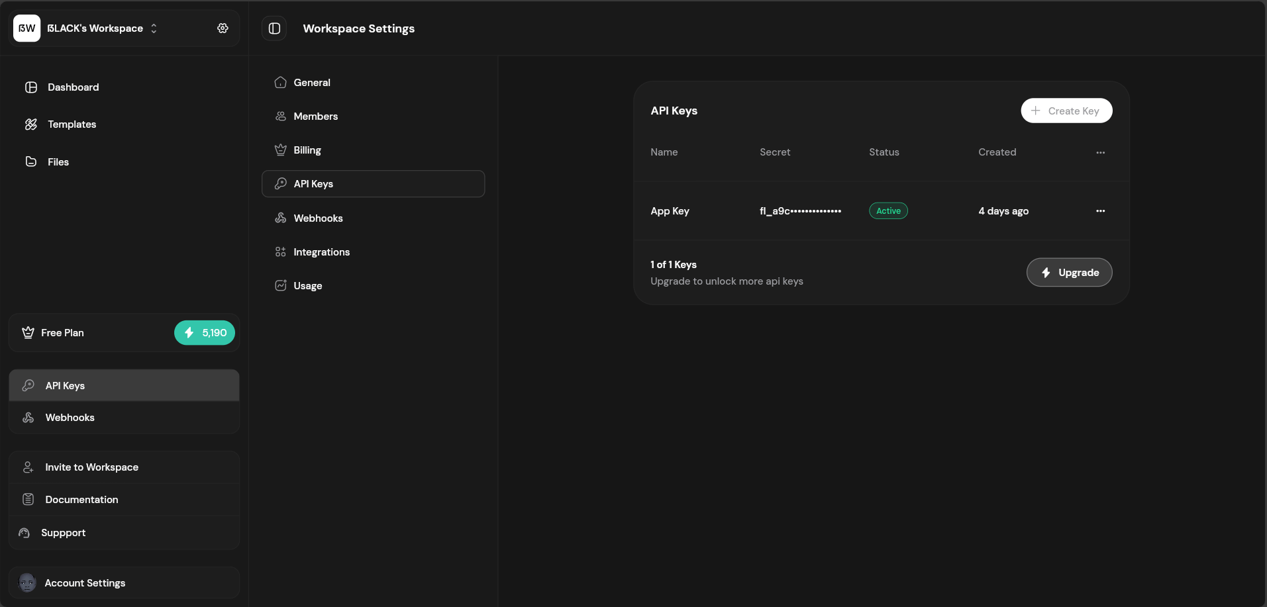Click Upgrade to unlock more api keys text
Screen dimensions: 1267x607
[x=727, y=281]
